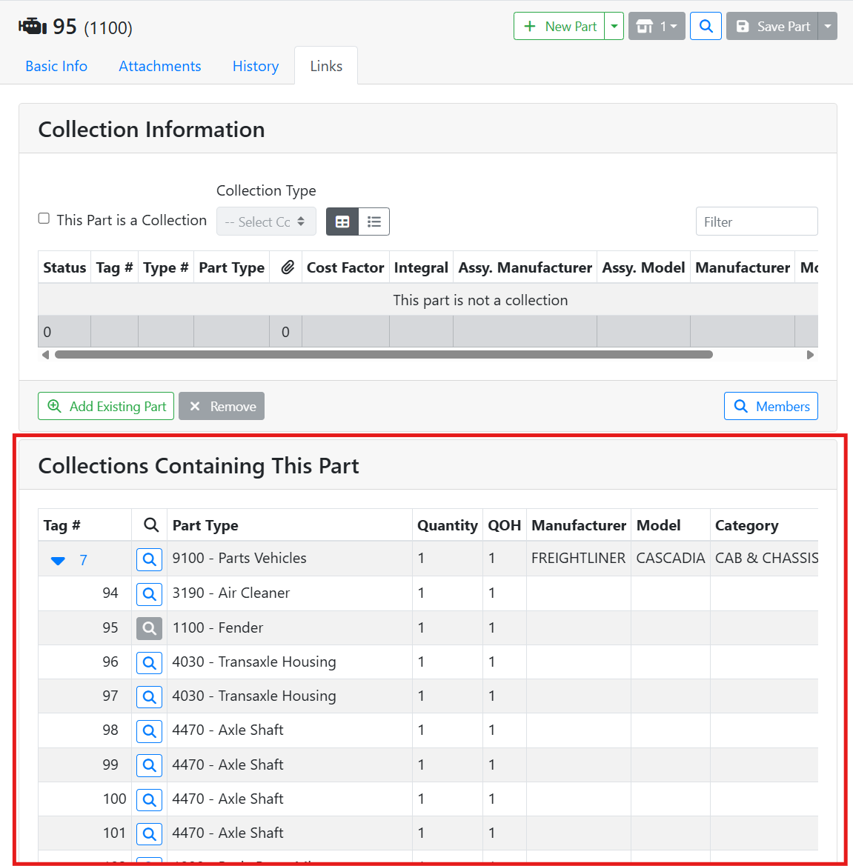Open the History tab

pos(256,66)
